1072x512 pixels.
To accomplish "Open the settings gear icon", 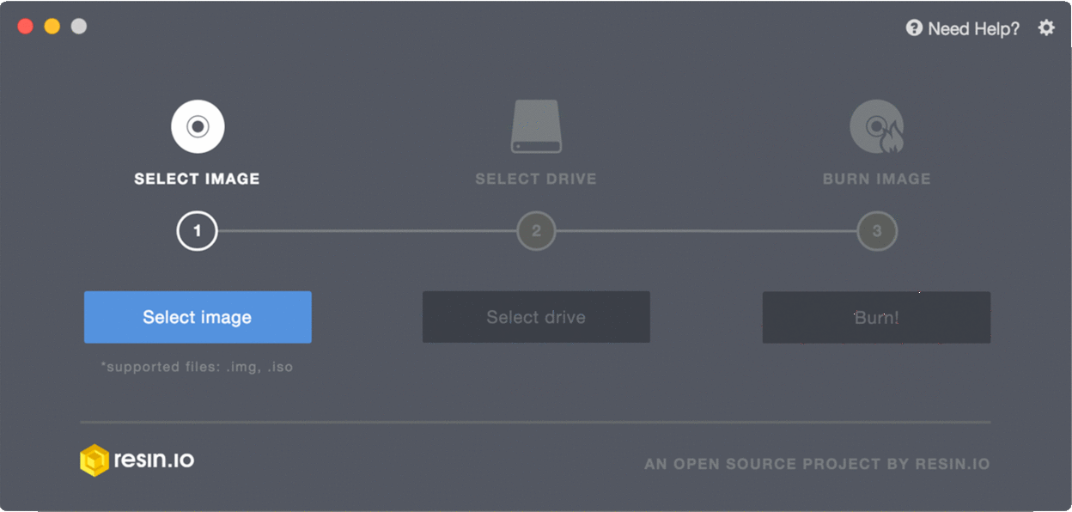I will click(x=1045, y=28).
